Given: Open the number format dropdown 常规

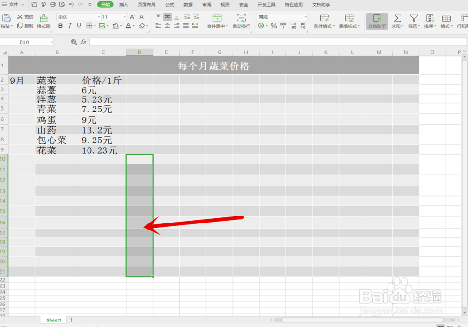Looking at the screenshot, I should pos(305,17).
